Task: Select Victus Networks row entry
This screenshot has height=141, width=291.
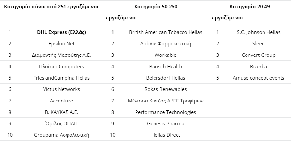Action: tap(62, 89)
